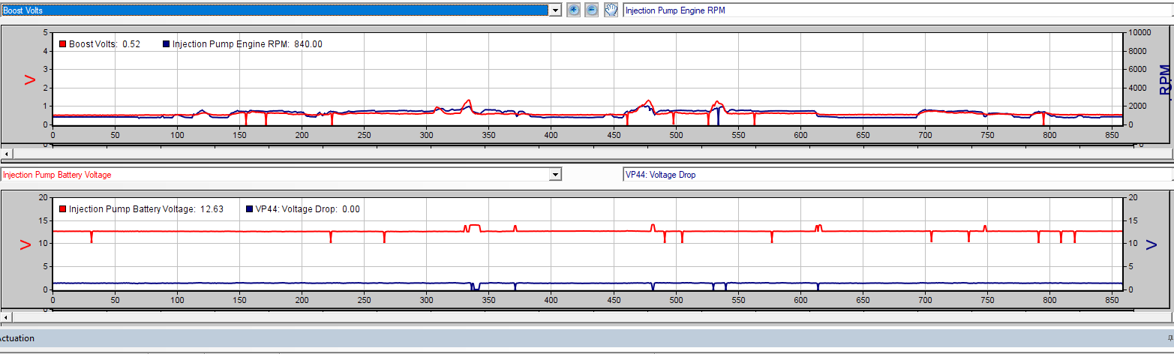This screenshot has height=354, width=1174.
Task: Pin the Actuation panel
Action: (1169, 338)
